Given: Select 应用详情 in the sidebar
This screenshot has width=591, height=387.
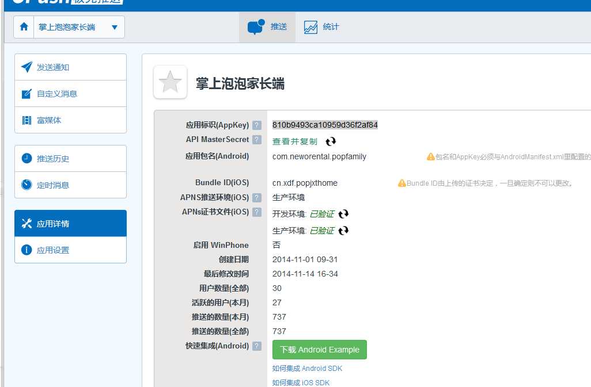Looking at the screenshot, I should 70,223.
